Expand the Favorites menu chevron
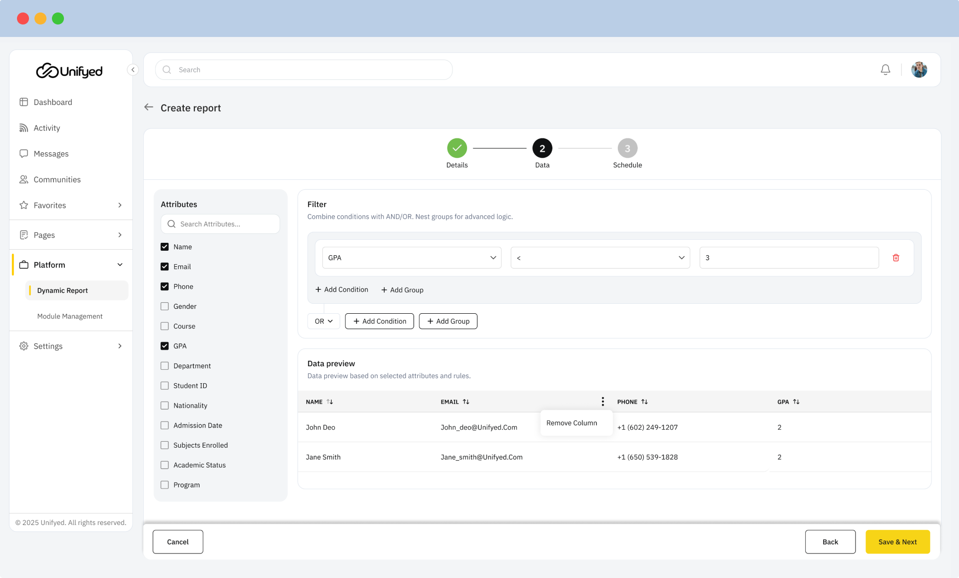This screenshot has width=959, height=578. pos(120,205)
